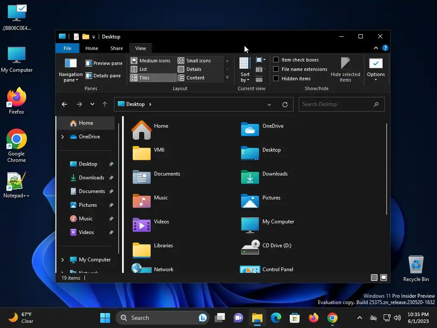Expand the address bar history dropdown
Screen dimensions: 437x328
coord(269,105)
